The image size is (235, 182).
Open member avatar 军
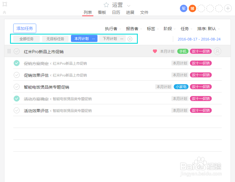183,9
